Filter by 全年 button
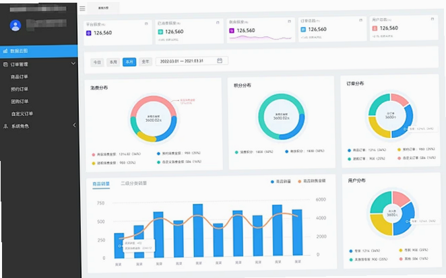Viewport: 446px width, 278px height. 146,61
